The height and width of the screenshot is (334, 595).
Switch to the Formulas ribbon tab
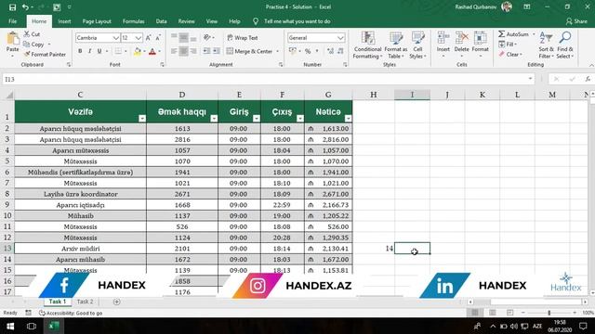click(x=133, y=21)
